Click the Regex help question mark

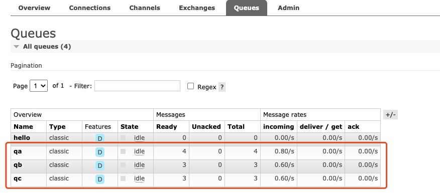(222, 87)
